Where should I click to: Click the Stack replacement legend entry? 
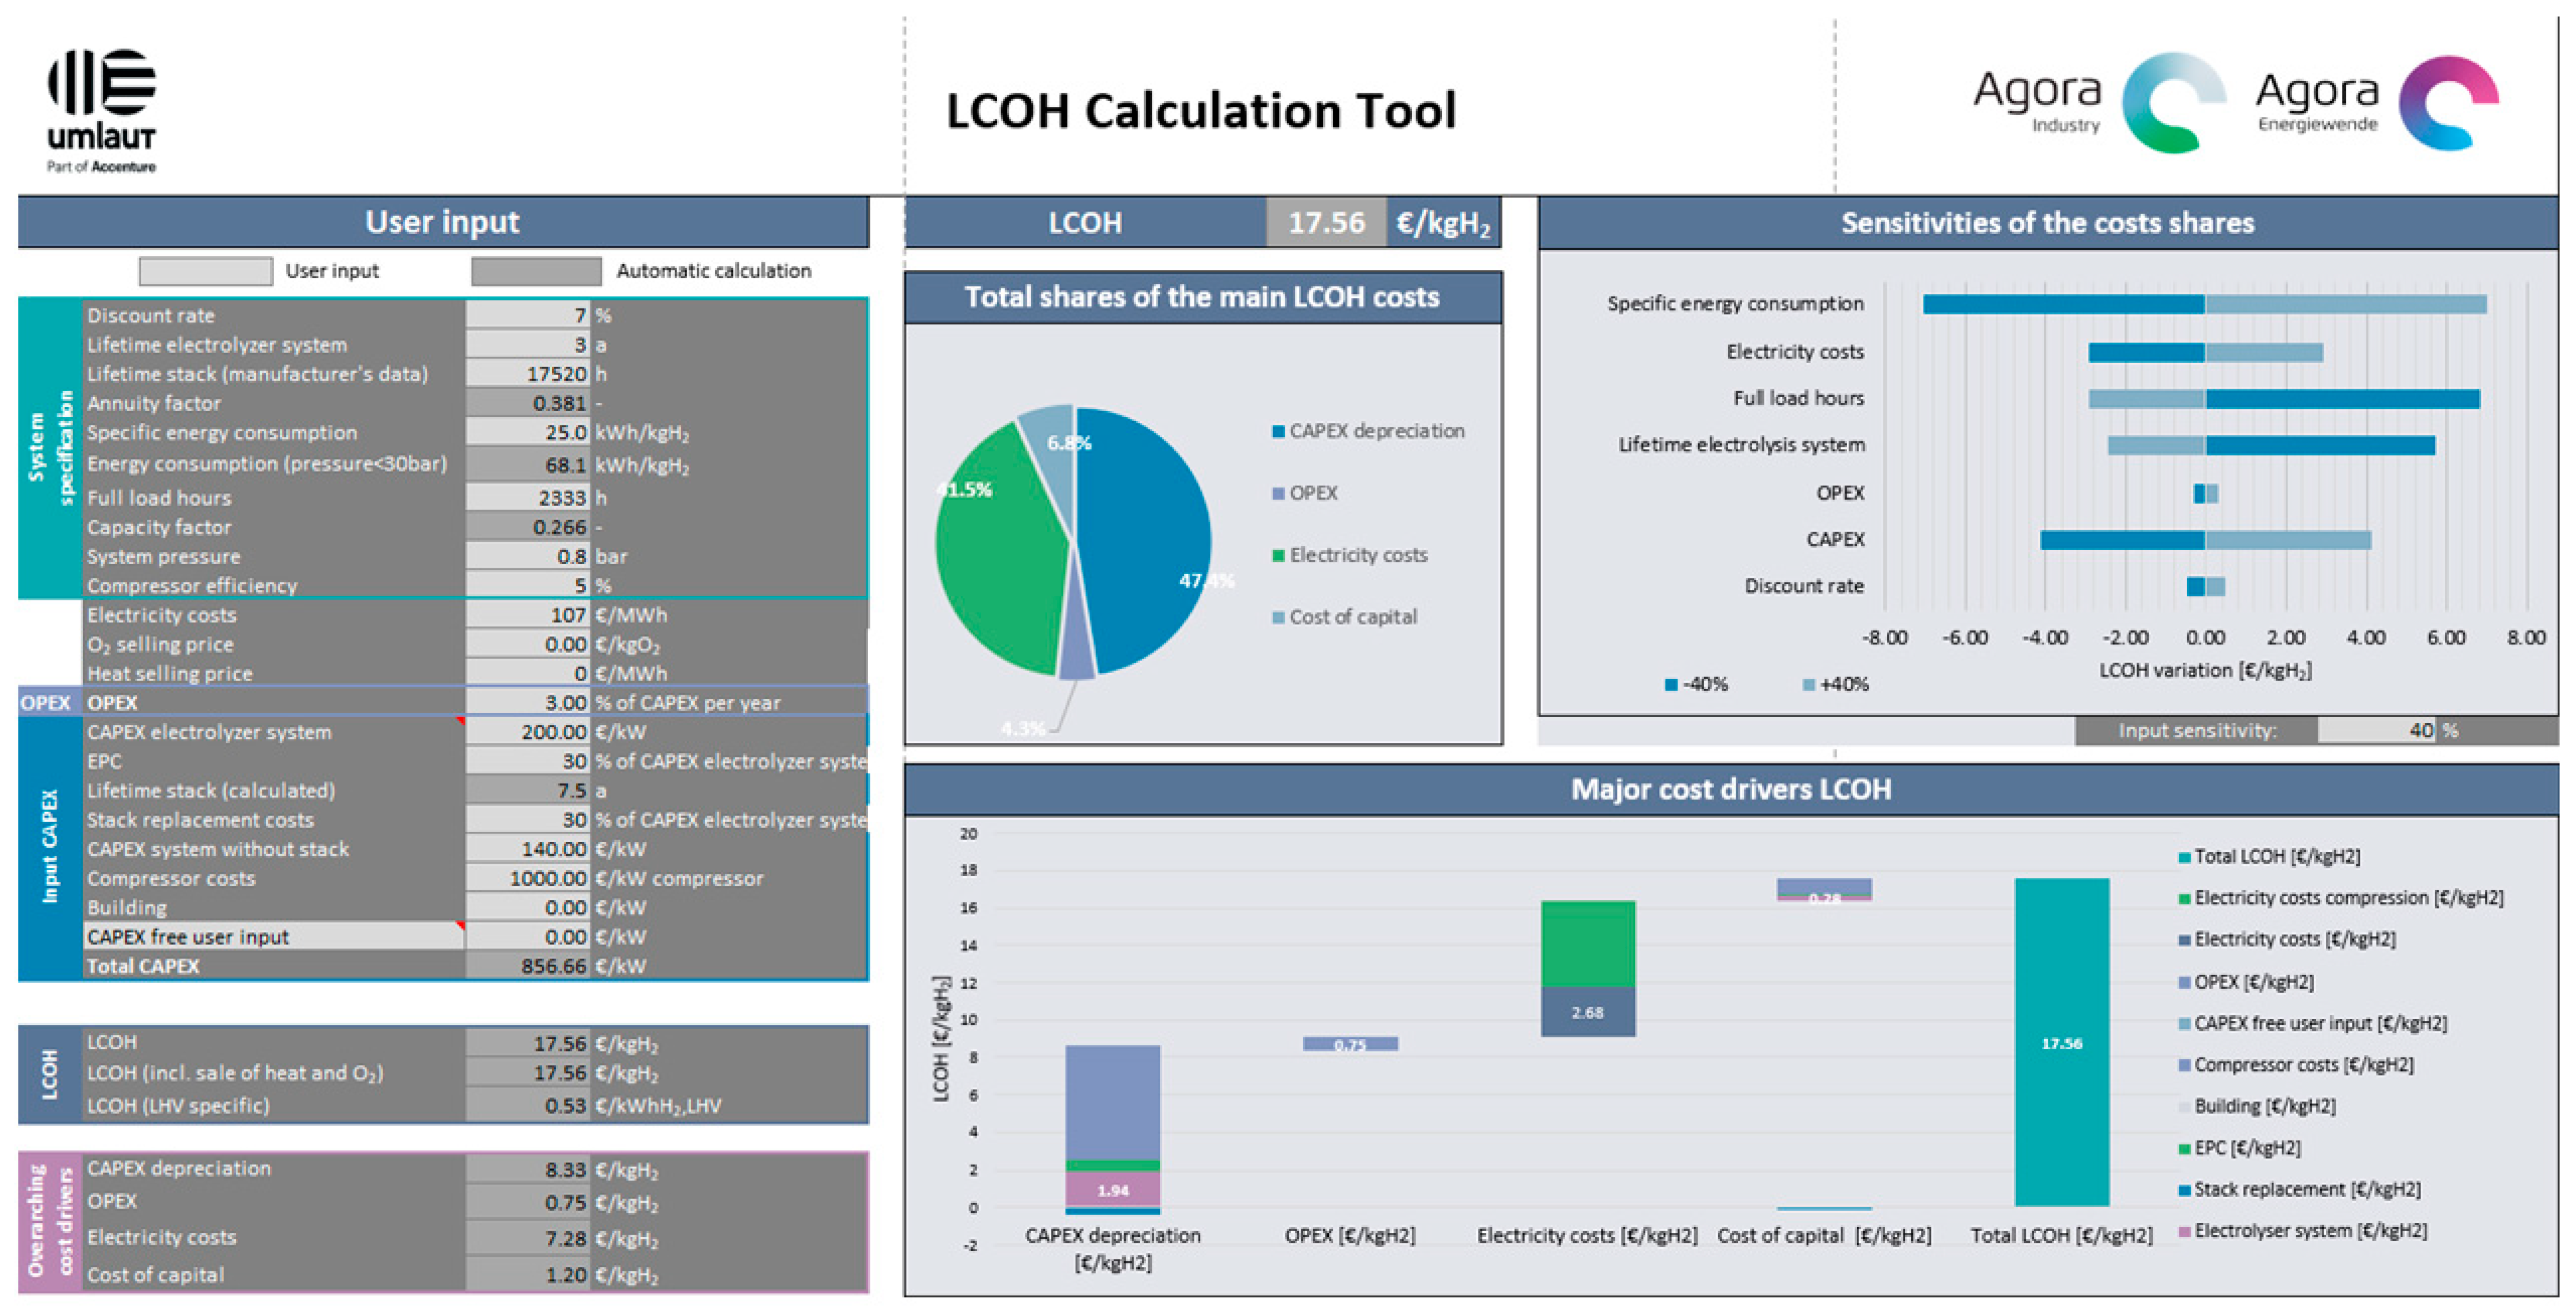pyautogui.click(x=2299, y=1189)
